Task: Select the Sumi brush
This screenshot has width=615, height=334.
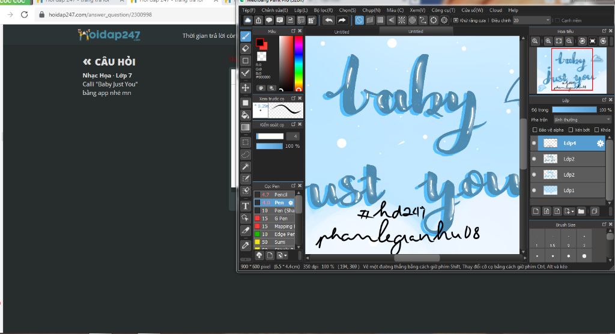Action: [274, 242]
